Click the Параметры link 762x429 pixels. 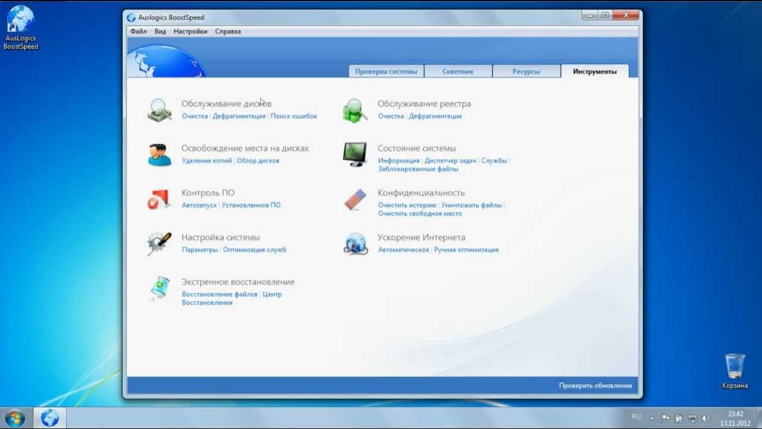(x=200, y=250)
